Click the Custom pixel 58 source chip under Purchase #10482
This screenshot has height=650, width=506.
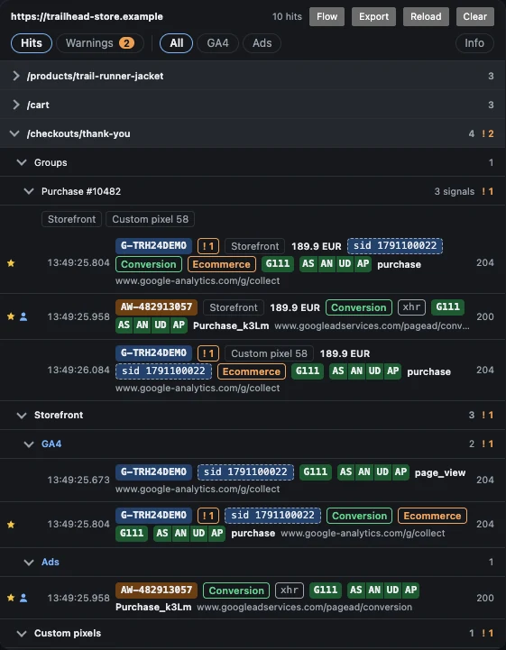[150, 219]
